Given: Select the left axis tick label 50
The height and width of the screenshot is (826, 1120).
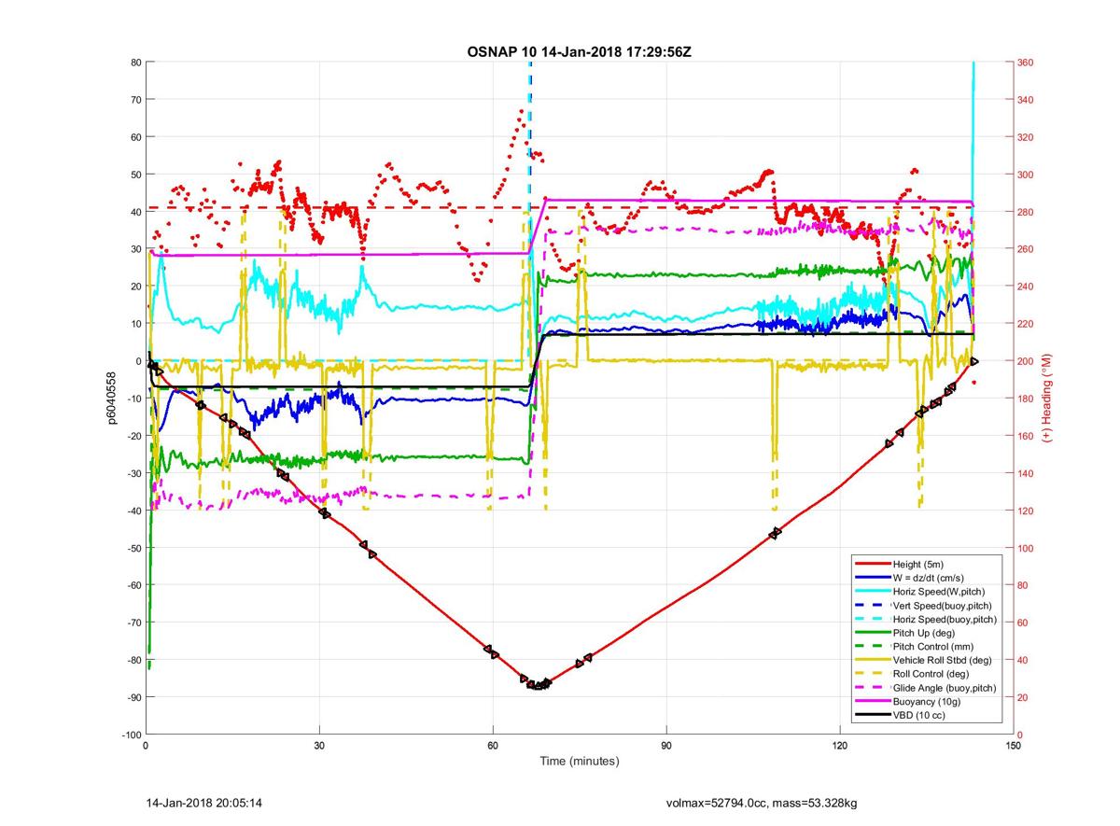Looking at the screenshot, I should click(135, 175).
